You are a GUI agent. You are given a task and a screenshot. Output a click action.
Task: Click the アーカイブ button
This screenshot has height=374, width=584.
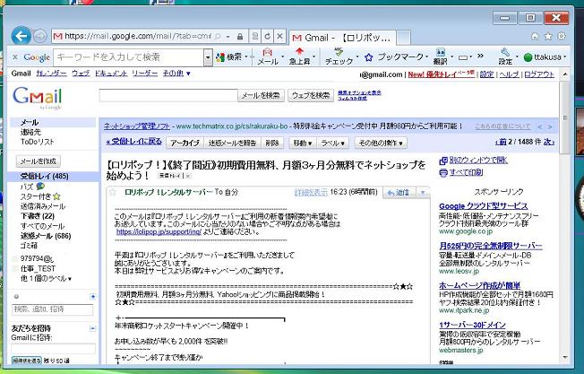point(185,143)
